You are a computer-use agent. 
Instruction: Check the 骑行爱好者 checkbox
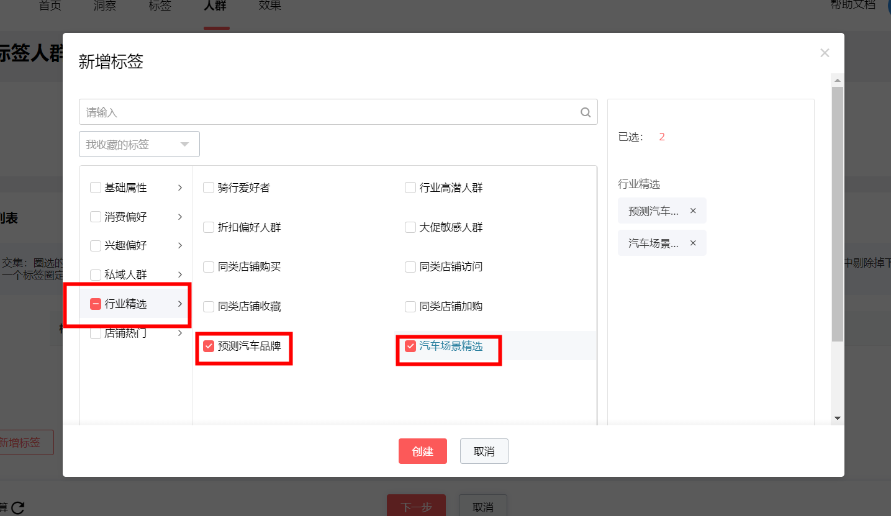point(209,187)
